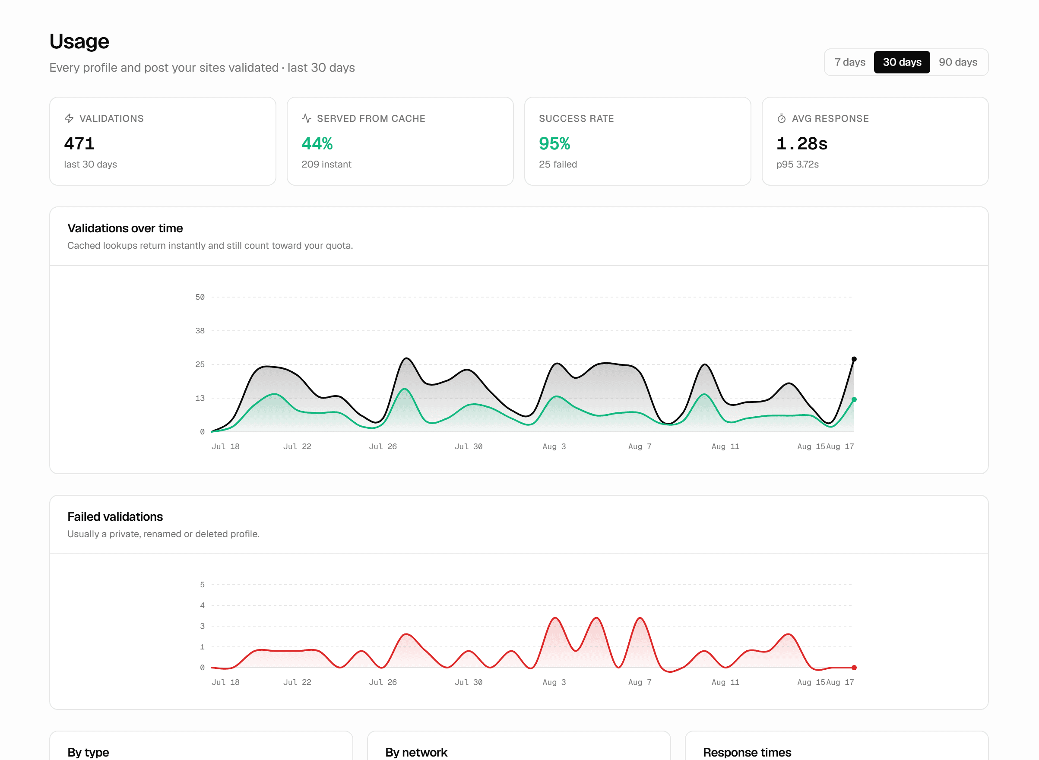Viewport: 1039px width, 760px height.
Task: Click the 'Usually a private, renamed or deleted profile' text
Action: [163, 534]
